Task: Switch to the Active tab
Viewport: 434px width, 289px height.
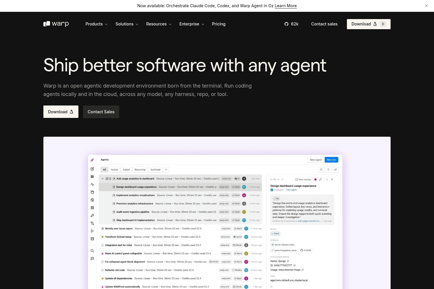Action: [115, 170]
